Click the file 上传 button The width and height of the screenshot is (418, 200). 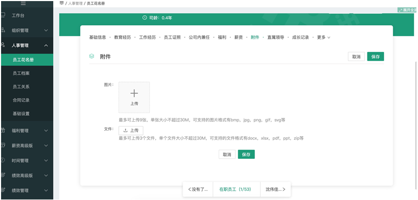pos(131,131)
